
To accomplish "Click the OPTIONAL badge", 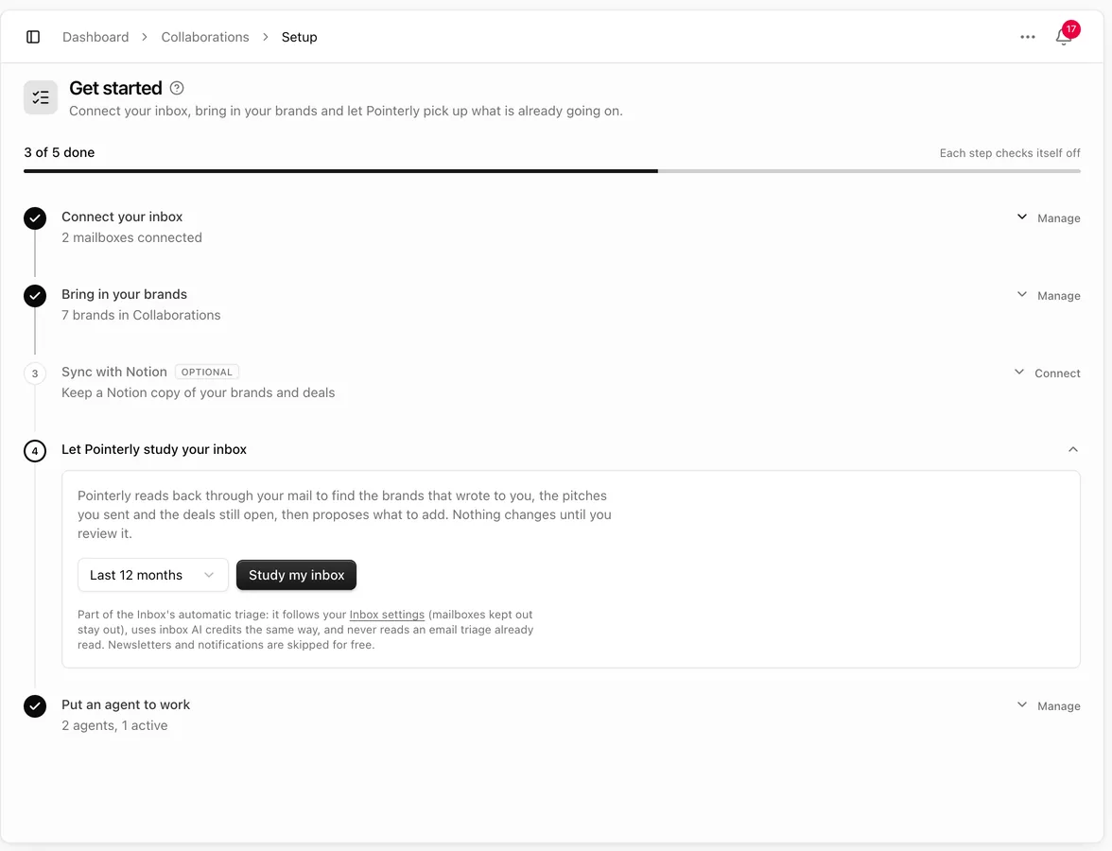I will 207,373.
